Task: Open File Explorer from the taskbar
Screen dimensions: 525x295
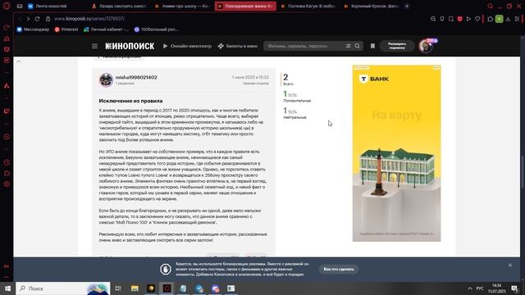Action: (x=135, y=288)
